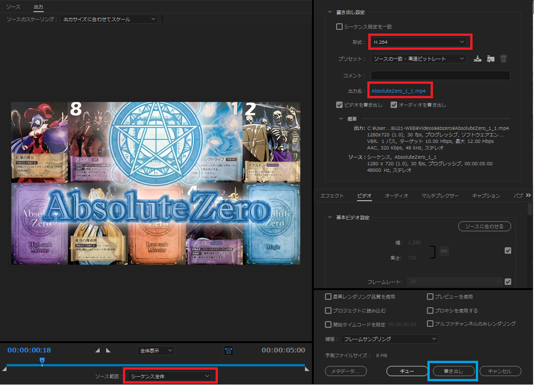Image resolution: width=534 pixels, height=385 pixels.
Task: Click the コメント text field
Action: (x=440, y=75)
